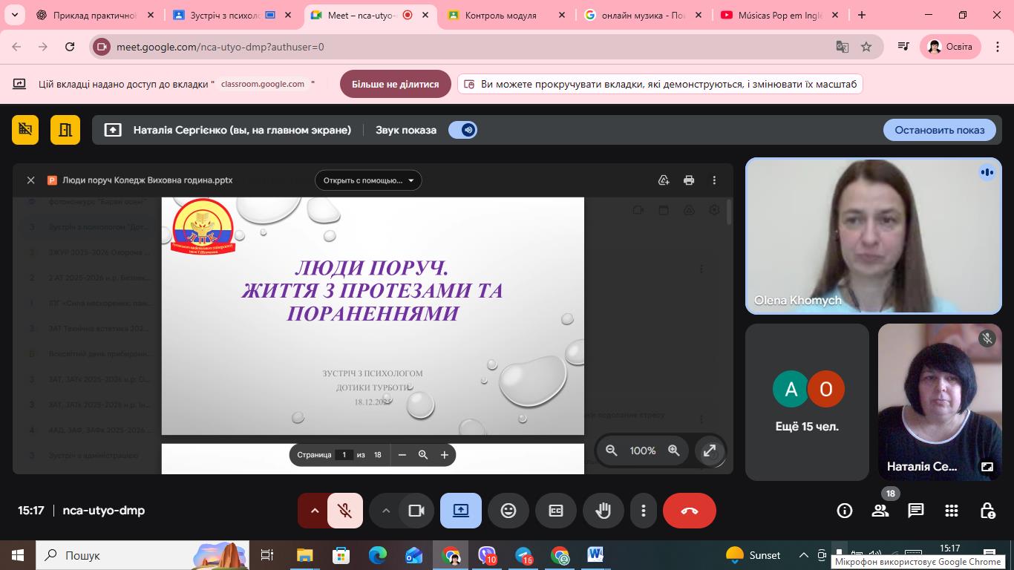Open more call options menu
The image size is (1014, 570).
coord(643,511)
